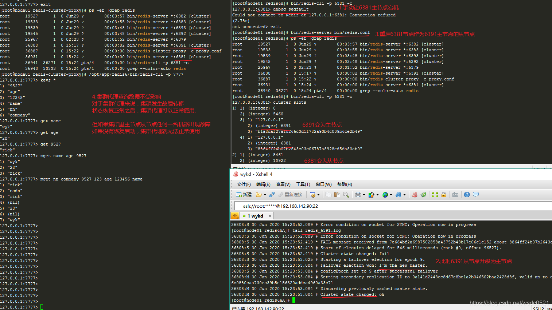Open the Help question mark icon
Screen dimensions: 552x310
467,195
